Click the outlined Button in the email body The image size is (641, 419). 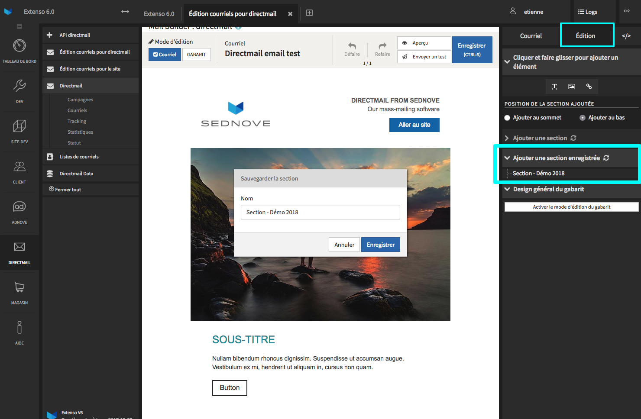pyautogui.click(x=230, y=388)
